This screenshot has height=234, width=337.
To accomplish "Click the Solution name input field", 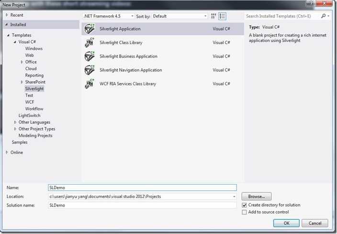I will (142, 205).
